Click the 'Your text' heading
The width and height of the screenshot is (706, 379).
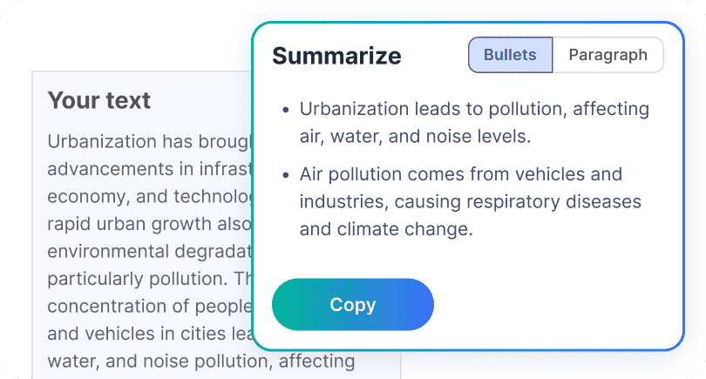(99, 100)
